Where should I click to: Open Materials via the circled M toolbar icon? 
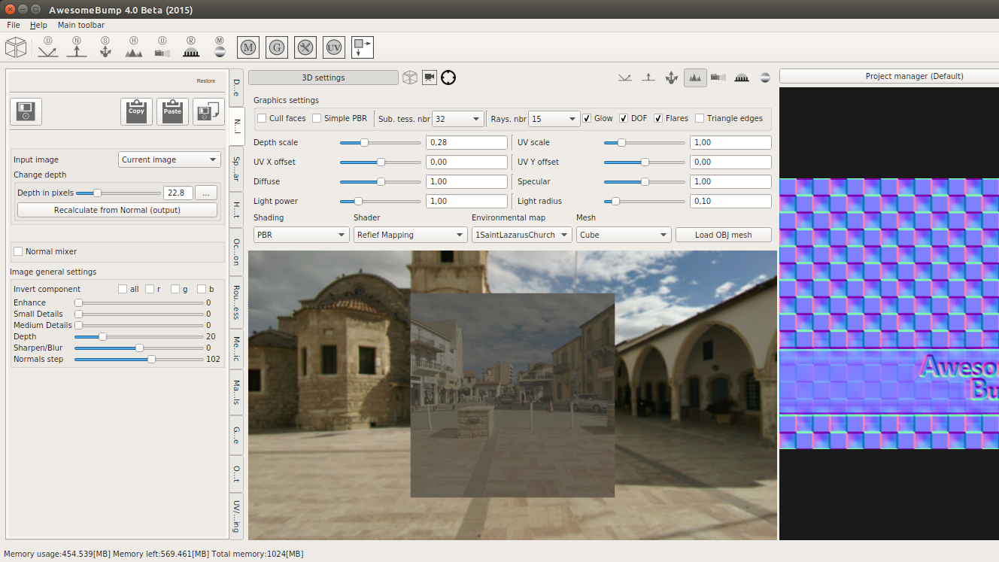pyautogui.click(x=248, y=47)
